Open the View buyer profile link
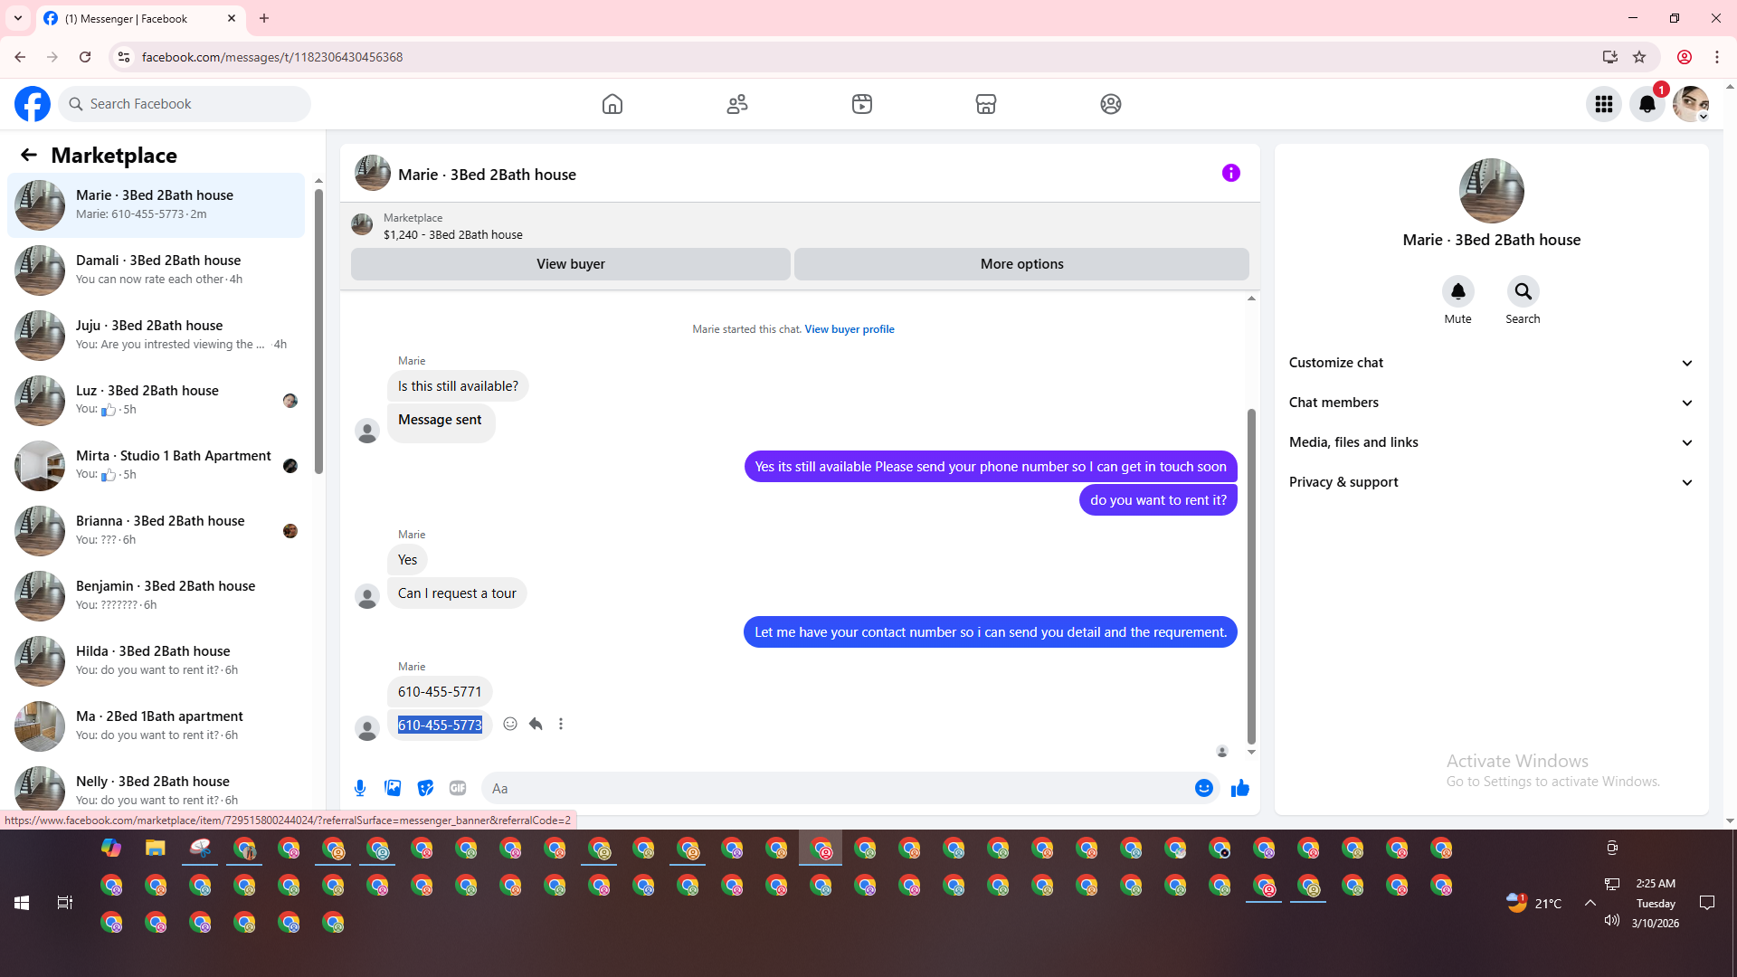1737x977 pixels. 849,329
